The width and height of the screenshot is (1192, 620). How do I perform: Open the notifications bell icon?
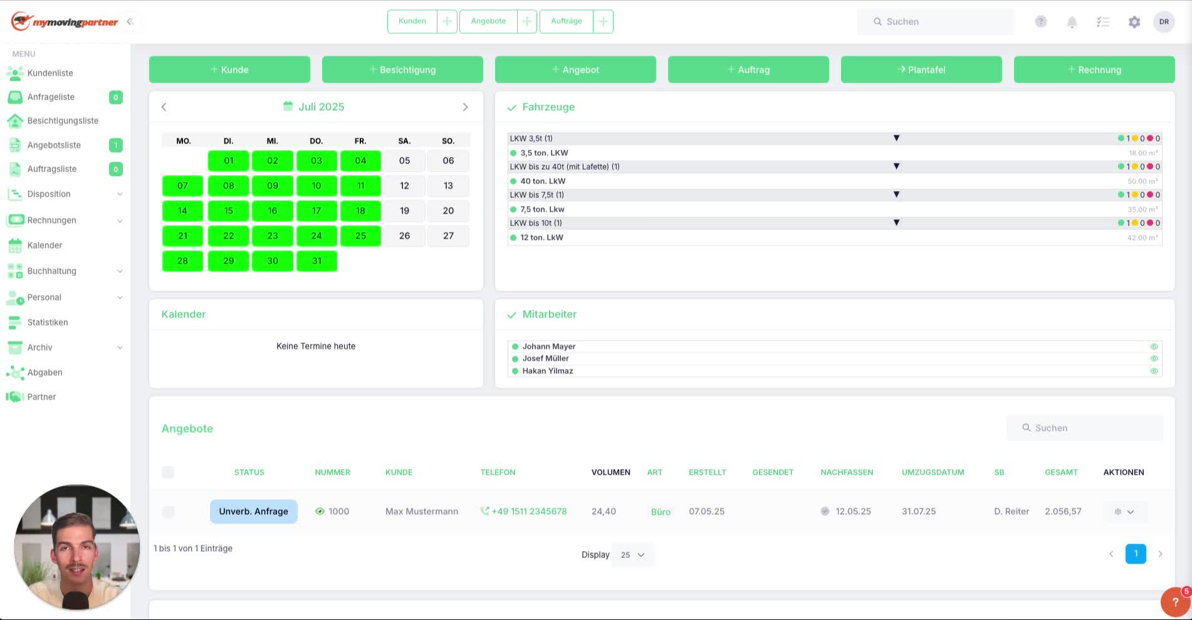coord(1072,22)
